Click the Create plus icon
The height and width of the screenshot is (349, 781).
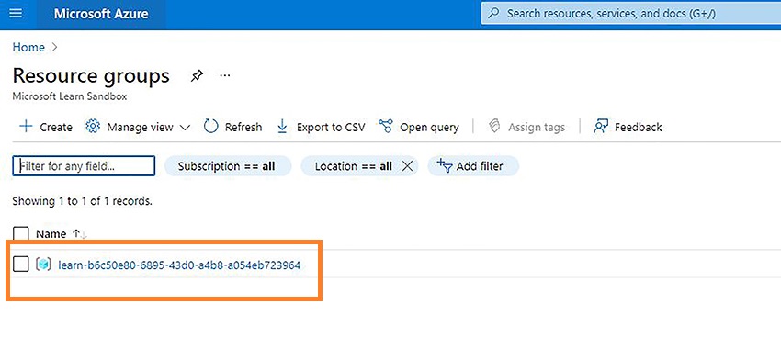pos(26,127)
